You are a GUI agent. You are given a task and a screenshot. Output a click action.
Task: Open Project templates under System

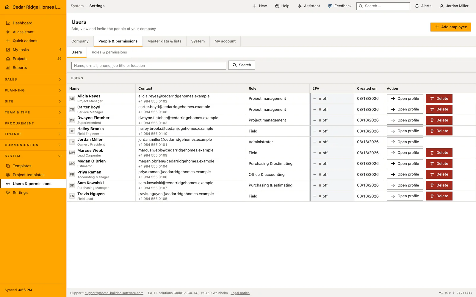(33, 175)
